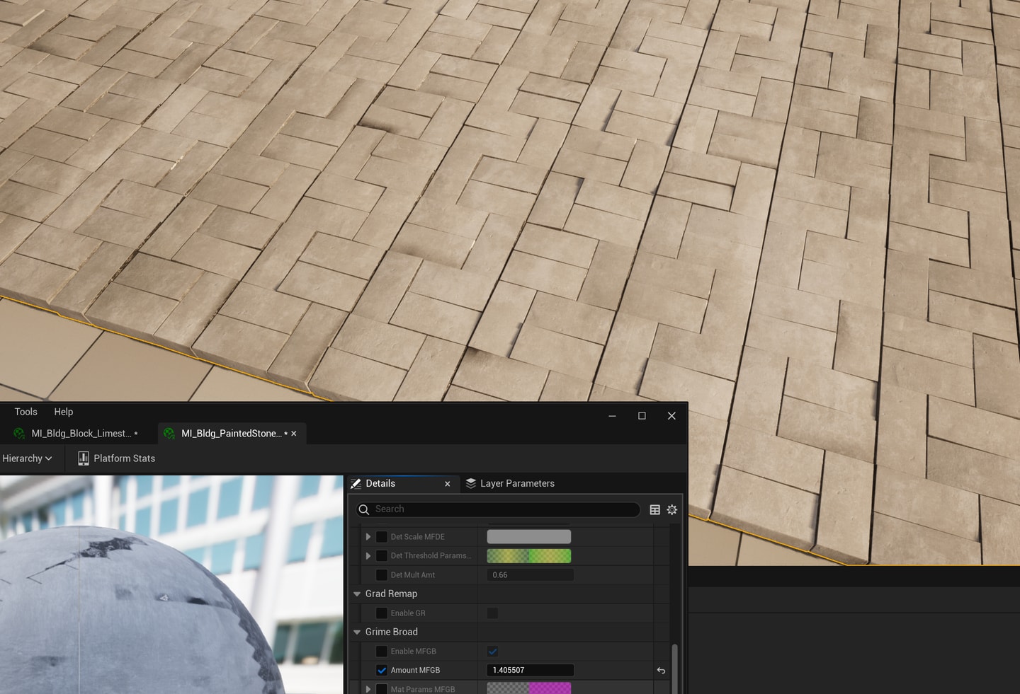Click the Det Mult Amt parameter label
The image size is (1020, 694).
[413, 575]
